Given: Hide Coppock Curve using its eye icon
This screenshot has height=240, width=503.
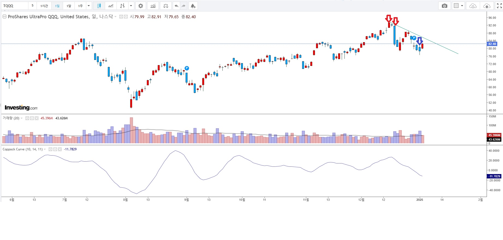Looking at the screenshot, I should point(50,149).
